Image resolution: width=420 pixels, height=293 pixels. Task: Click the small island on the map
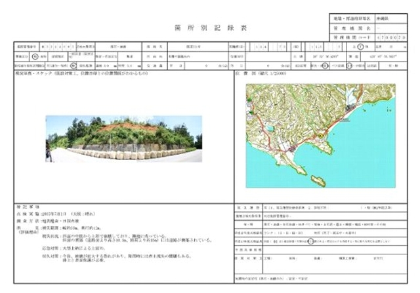click(317, 180)
